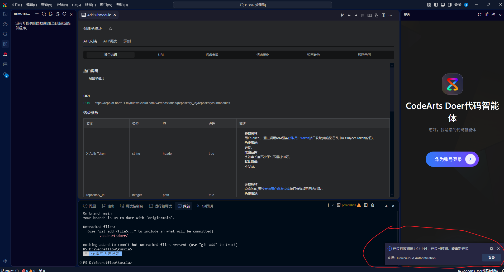Toggle the primary side bar
This screenshot has height=272, width=504.
click(436, 5)
